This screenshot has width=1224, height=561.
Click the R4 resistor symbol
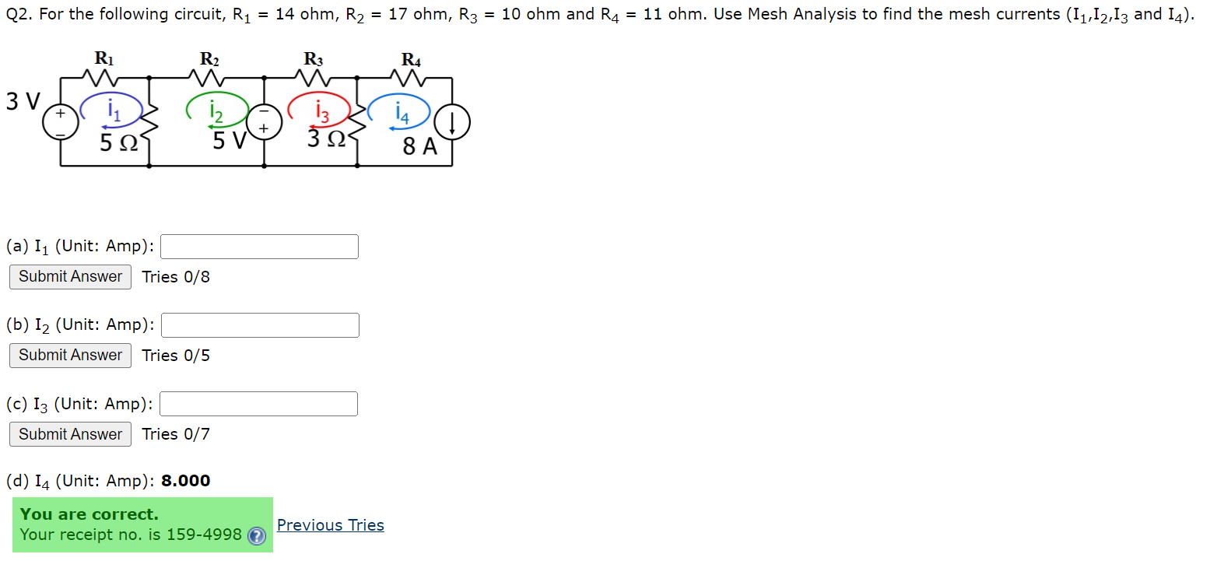(x=408, y=79)
